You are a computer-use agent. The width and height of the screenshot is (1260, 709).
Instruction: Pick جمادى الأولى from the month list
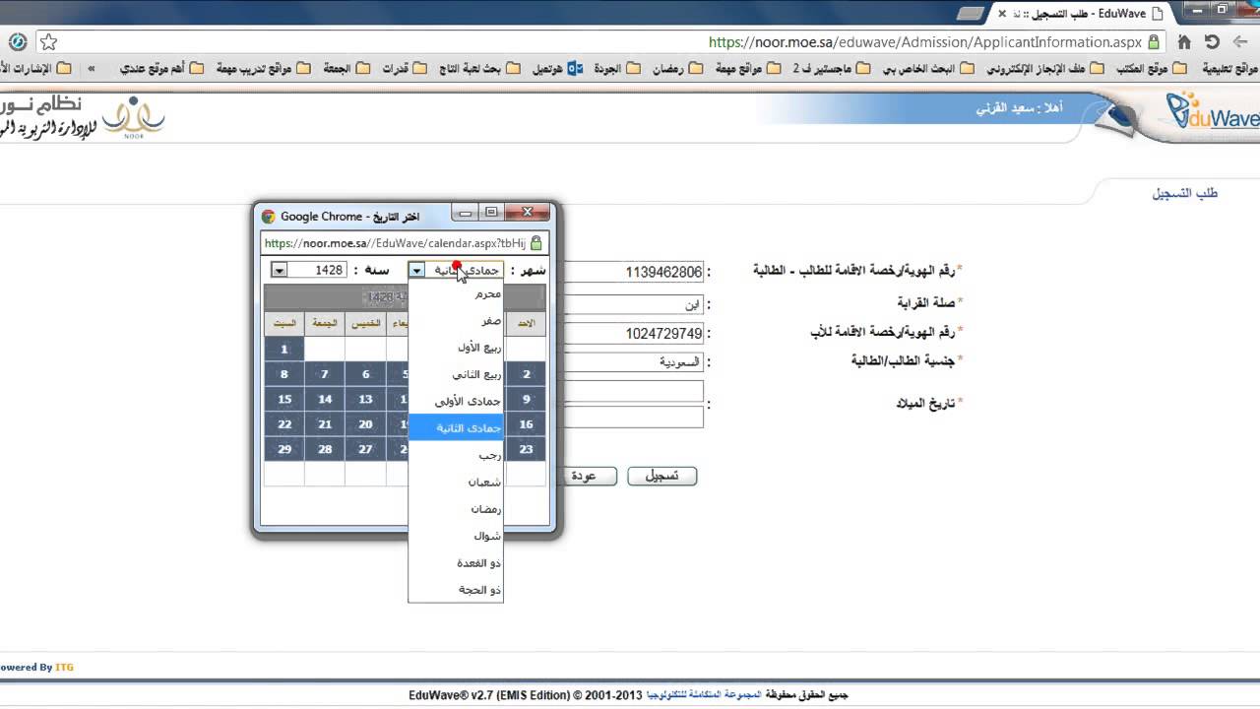(x=456, y=402)
